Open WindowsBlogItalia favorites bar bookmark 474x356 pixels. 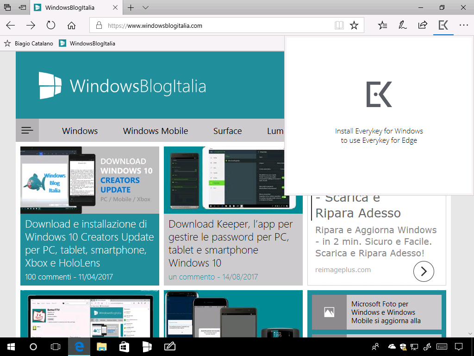click(87, 43)
